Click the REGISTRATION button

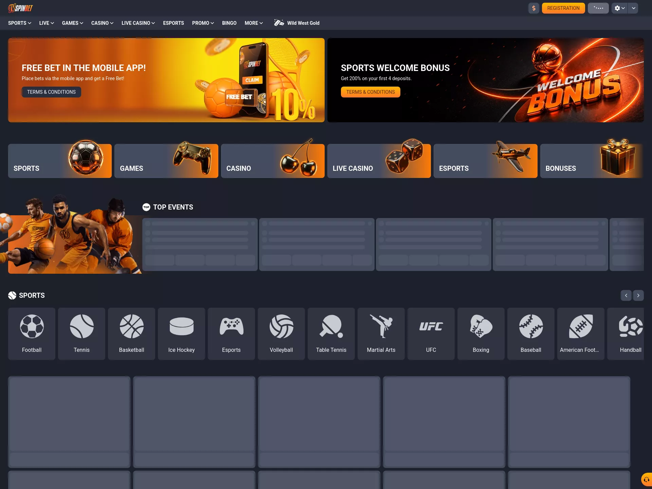click(x=563, y=8)
